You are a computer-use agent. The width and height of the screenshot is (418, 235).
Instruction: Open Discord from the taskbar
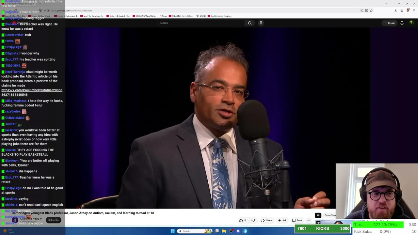tap(238, 231)
